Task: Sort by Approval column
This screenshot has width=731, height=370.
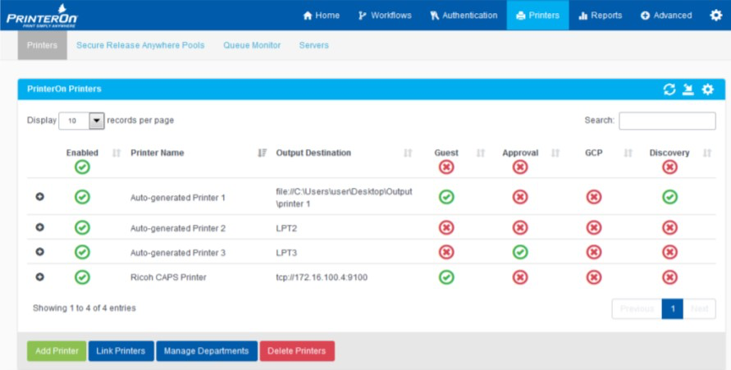Action: (x=555, y=153)
